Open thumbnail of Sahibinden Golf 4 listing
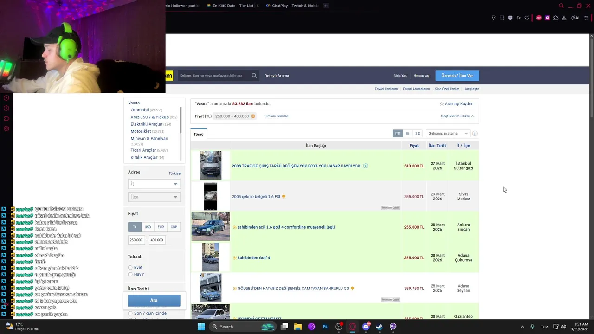This screenshot has width=594, height=334. coord(211,257)
